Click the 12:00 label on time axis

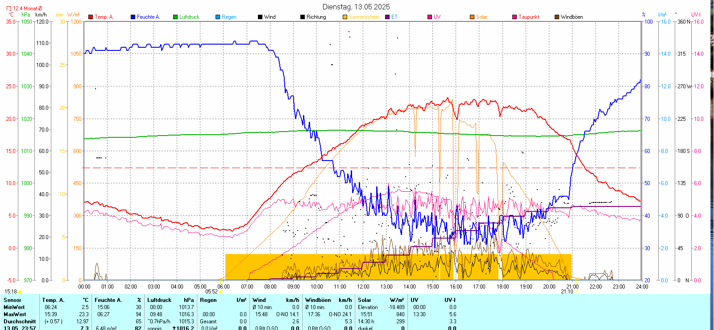363,287
